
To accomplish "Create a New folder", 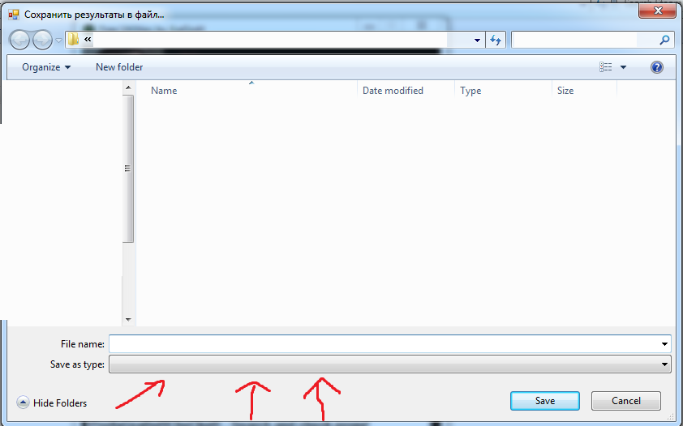I will tap(119, 67).
